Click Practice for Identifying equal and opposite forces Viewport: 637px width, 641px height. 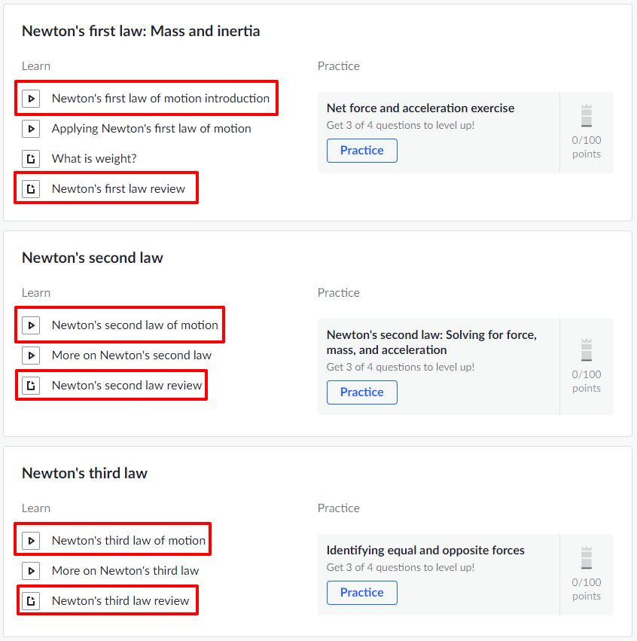[361, 593]
